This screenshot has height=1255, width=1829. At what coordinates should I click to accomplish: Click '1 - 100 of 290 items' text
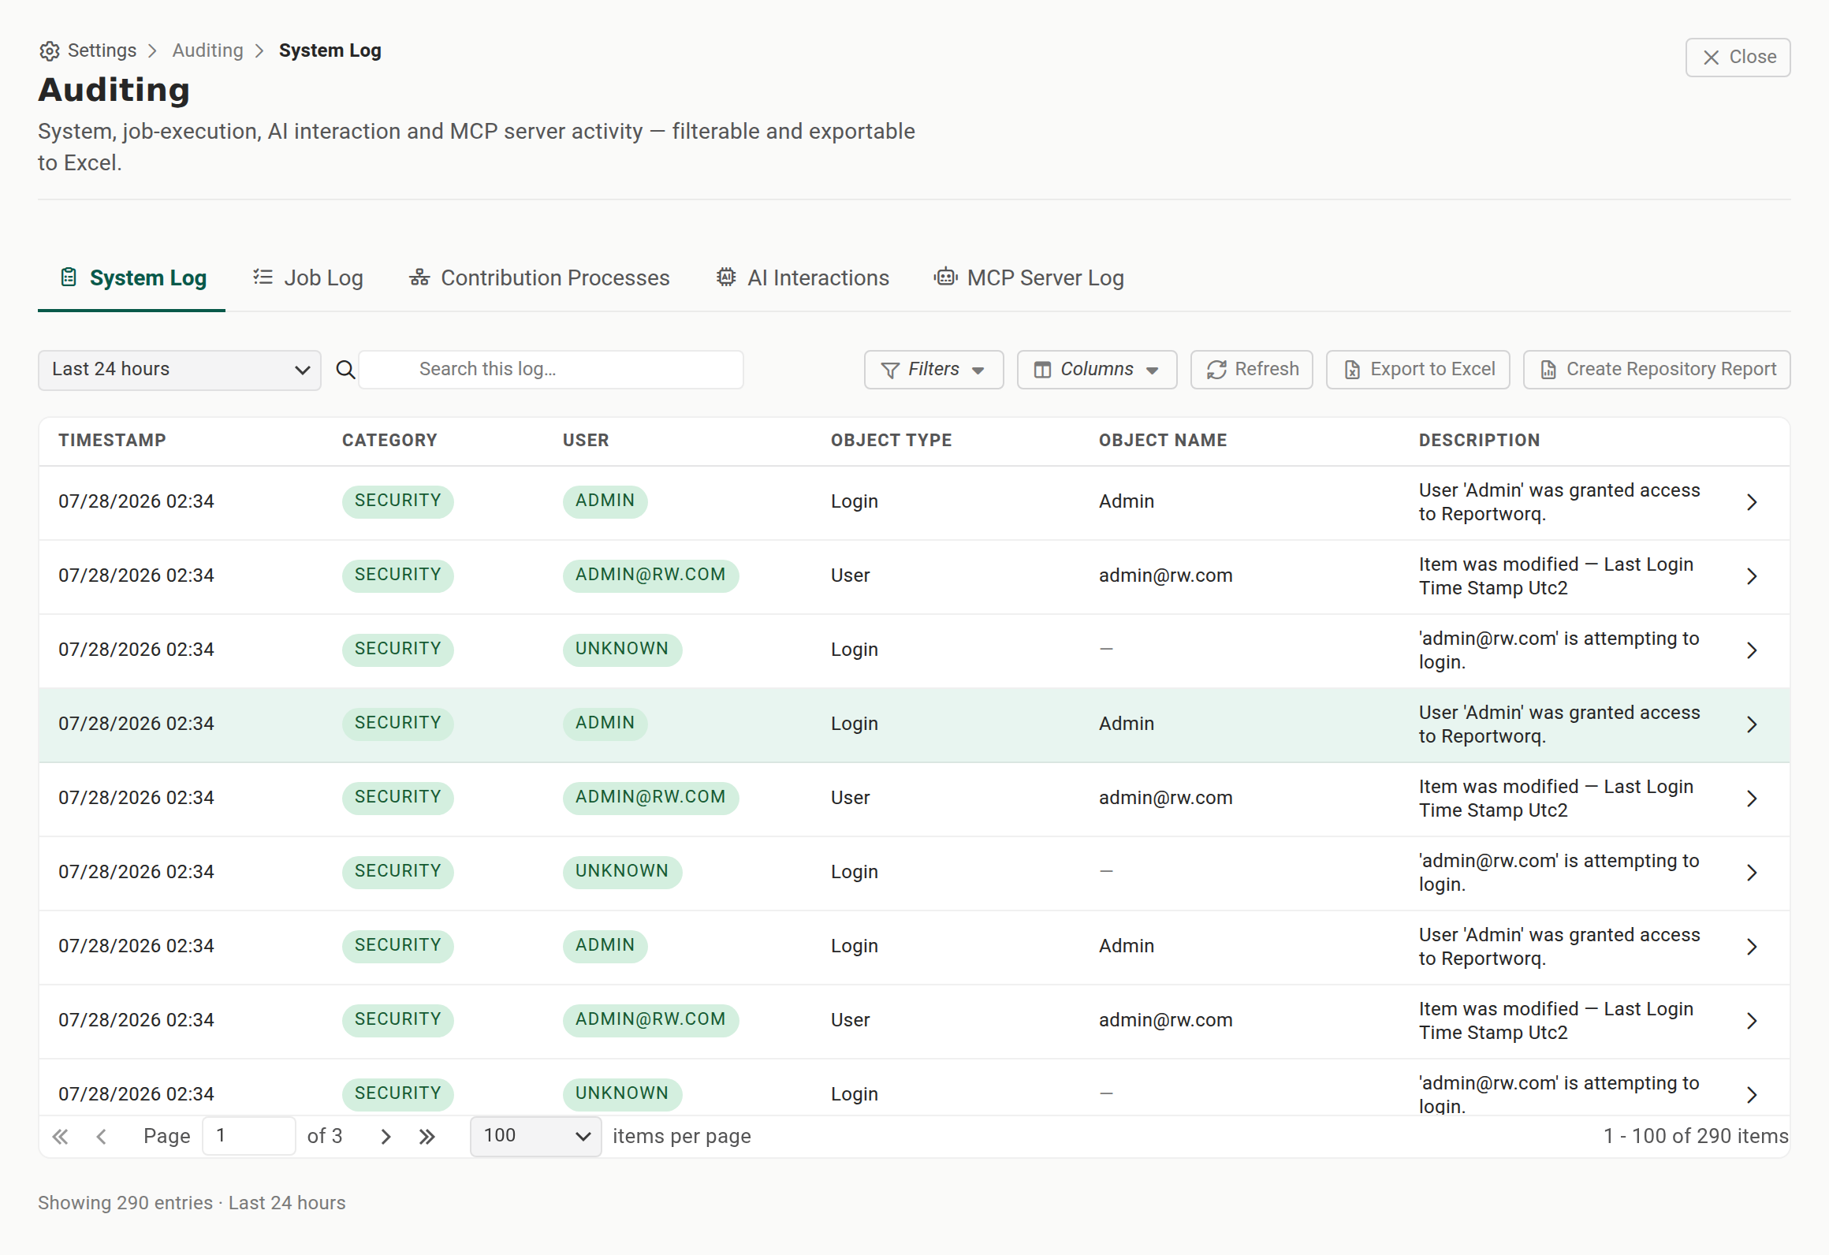(1696, 1137)
